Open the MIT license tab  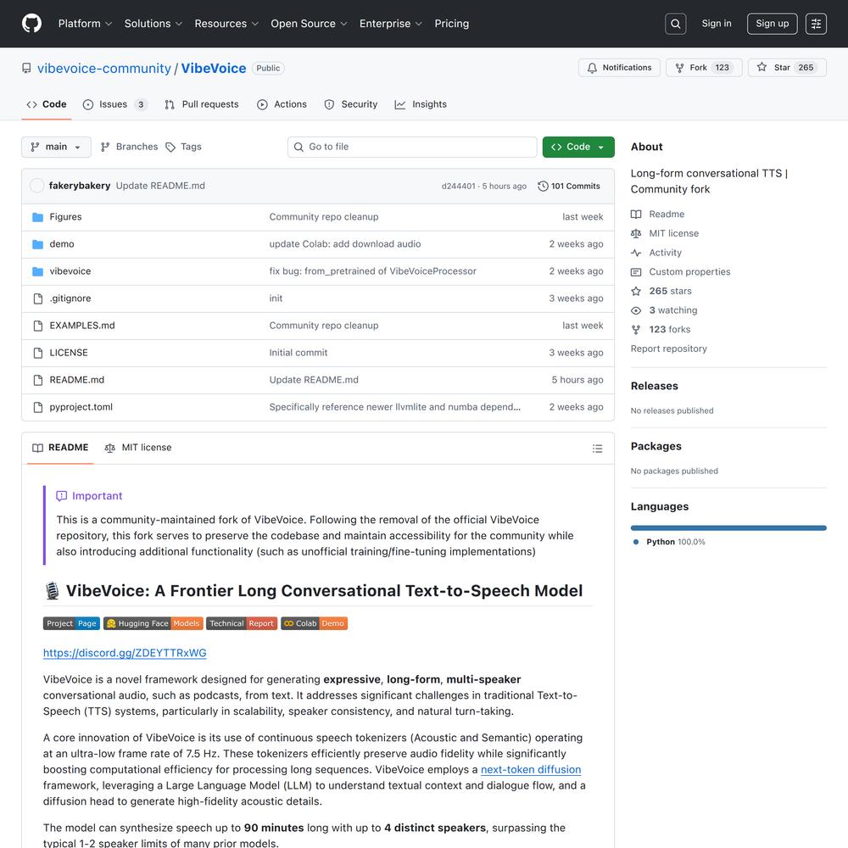click(x=138, y=448)
